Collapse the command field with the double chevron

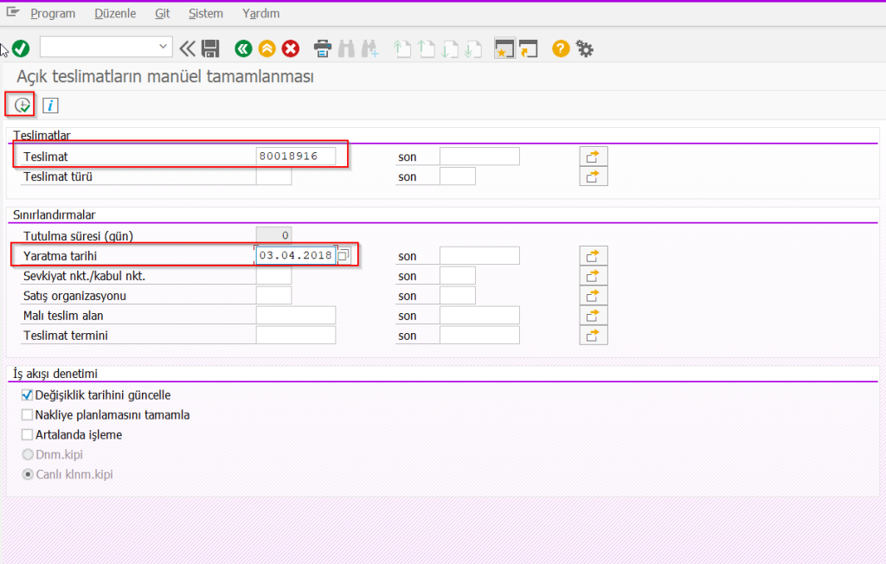[187, 48]
